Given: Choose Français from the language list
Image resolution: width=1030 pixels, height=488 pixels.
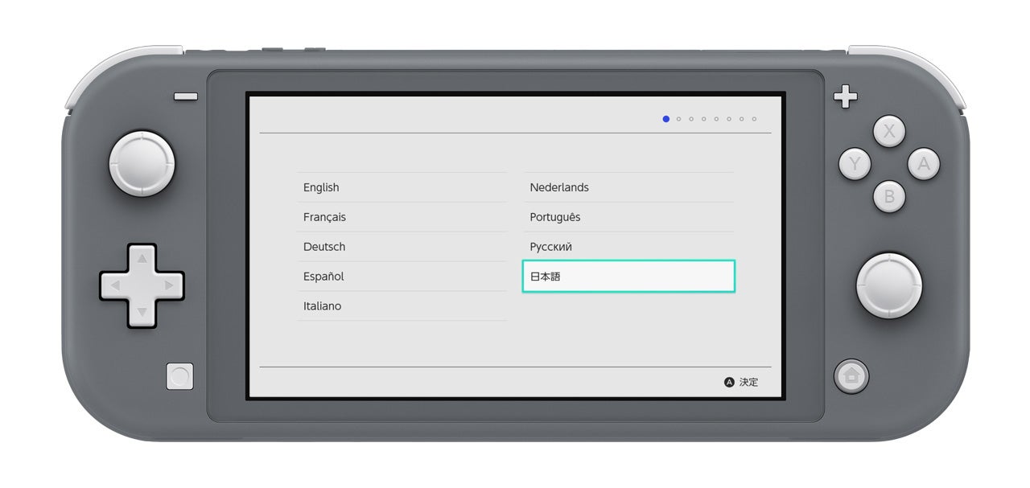Looking at the screenshot, I should click(x=402, y=217).
